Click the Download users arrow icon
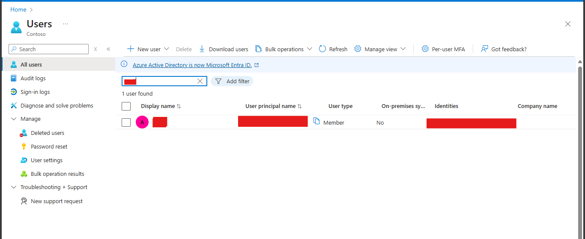 202,49
